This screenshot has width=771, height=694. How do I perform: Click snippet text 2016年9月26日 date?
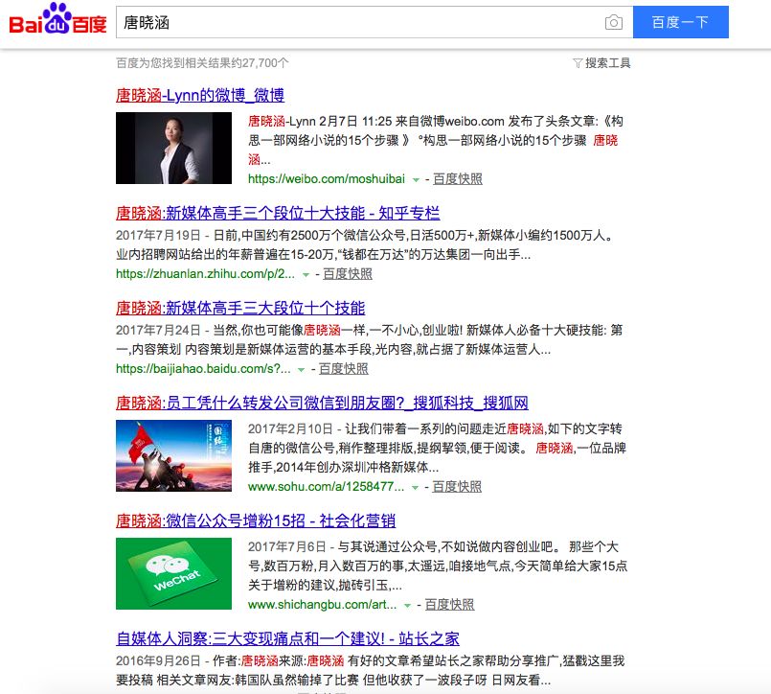pos(158,660)
